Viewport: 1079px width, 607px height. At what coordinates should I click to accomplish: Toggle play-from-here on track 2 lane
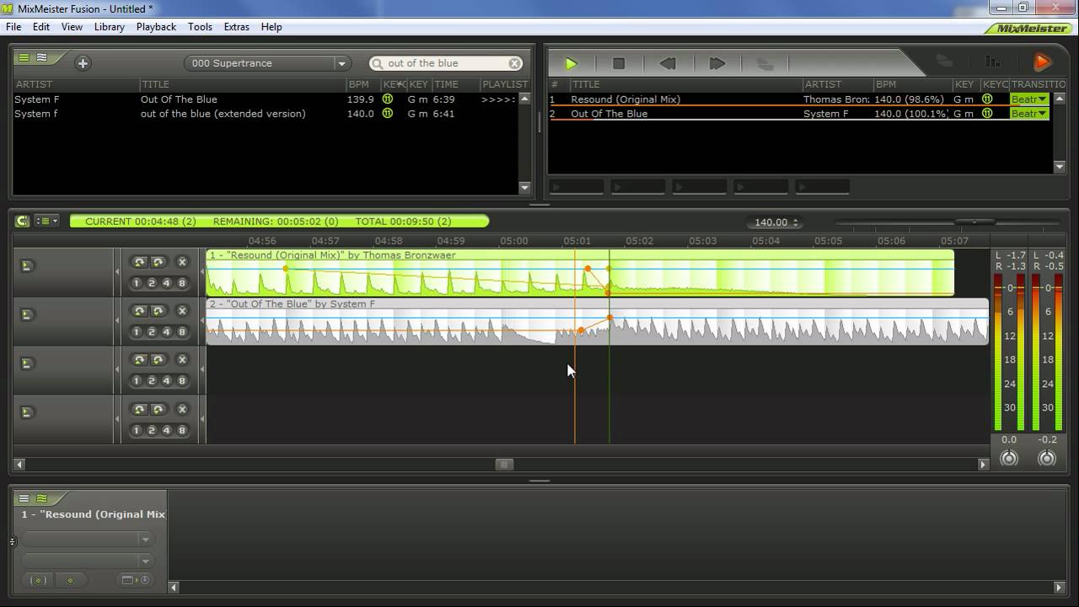coord(27,314)
